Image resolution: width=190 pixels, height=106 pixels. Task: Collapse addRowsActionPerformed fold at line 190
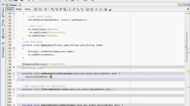pyautogui.click(x=14, y=73)
